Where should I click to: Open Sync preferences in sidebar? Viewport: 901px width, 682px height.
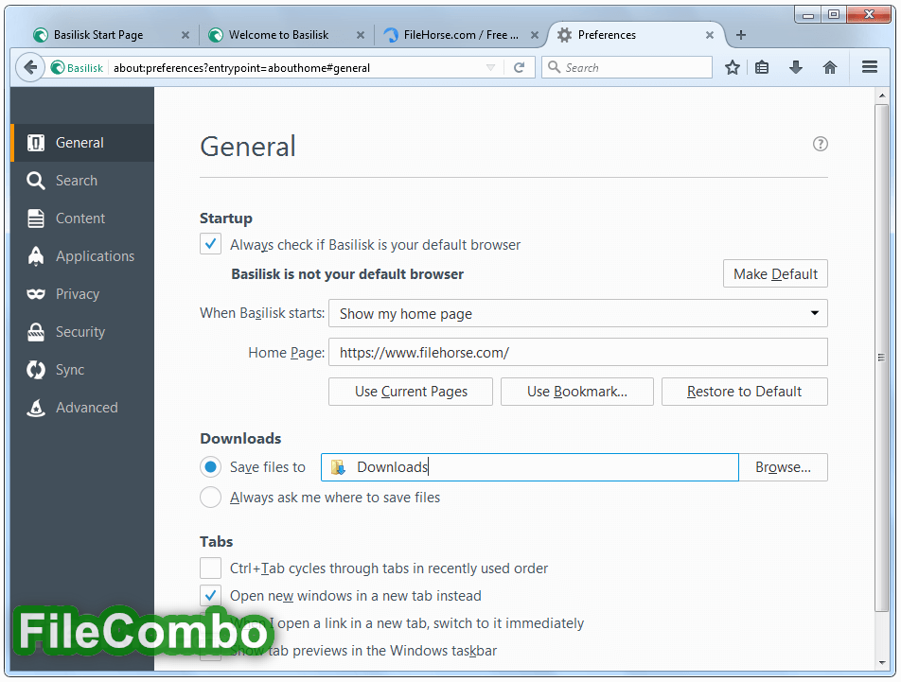tap(82, 370)
